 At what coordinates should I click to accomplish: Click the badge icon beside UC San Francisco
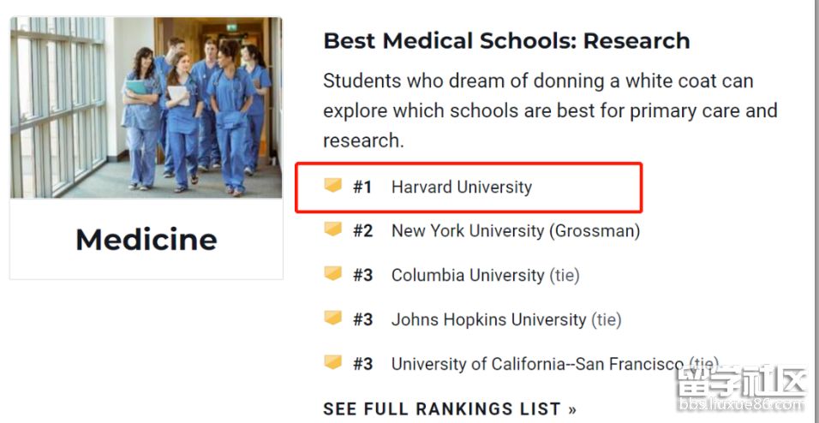(332, 363)
